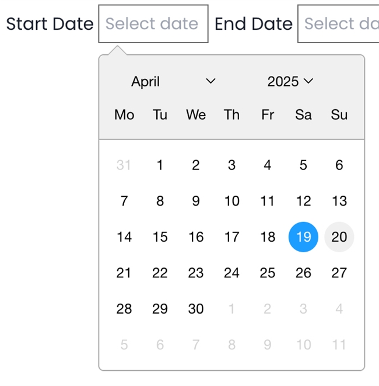The image size is (379, 386).
Task: Choose April 15 in the calendar
Action: pos(160,237)
